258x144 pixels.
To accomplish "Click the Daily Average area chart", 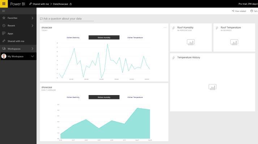I will [104, 122].
